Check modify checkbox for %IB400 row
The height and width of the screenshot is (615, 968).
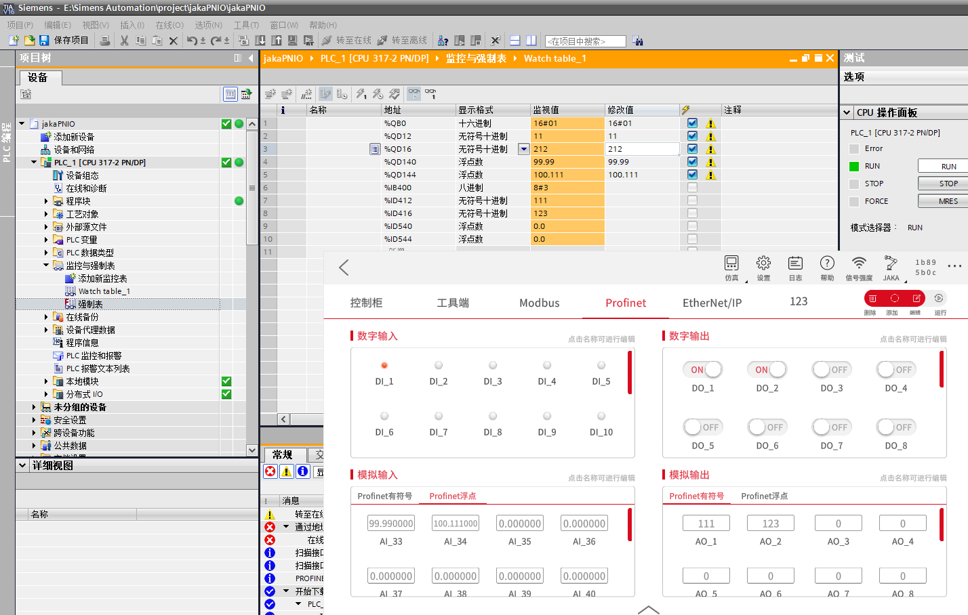click(692, 188)
